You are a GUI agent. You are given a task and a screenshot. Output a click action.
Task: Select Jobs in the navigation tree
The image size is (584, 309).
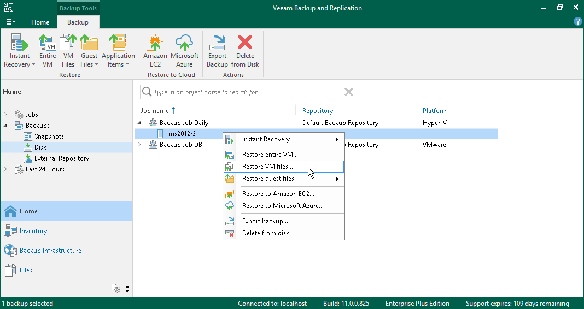point(32,115)
